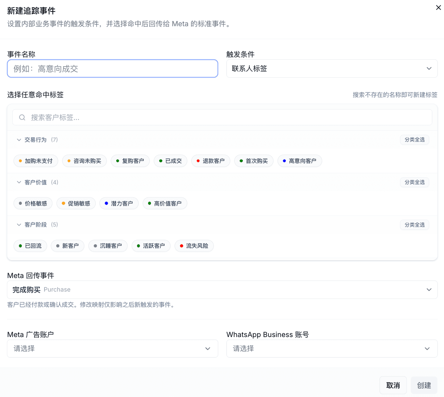The height and width of the screenshot is (397, 444).
Task: Click the 搜索不存在的名称即可新建标签 hint text
Action: (x=395, y=95)
